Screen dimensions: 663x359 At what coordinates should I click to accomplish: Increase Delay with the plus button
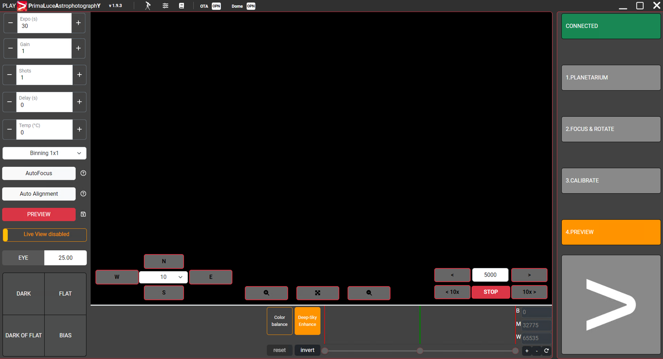pos(79,102)
